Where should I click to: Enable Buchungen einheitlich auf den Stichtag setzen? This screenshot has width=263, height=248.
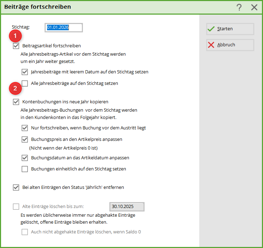point(25,169)
